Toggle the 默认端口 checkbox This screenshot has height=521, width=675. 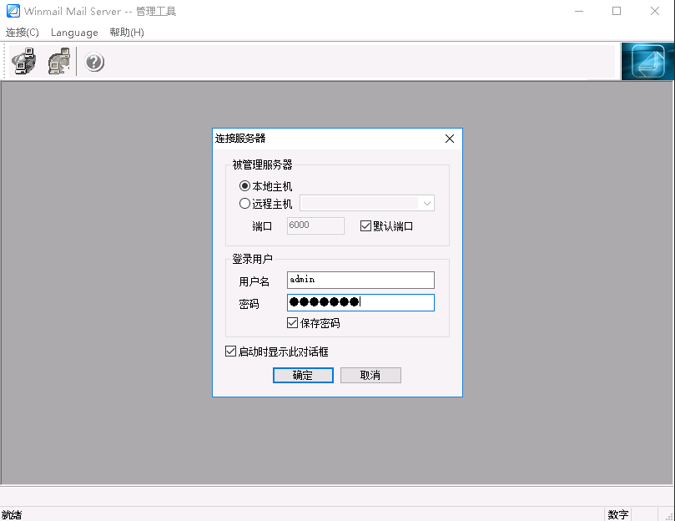click(x=366, y=225)
